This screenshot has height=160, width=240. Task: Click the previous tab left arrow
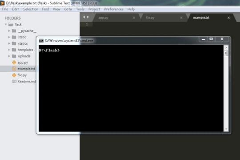[x=84, y=17]
